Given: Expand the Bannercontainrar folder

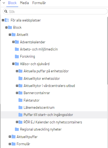Looking at the screenshot, I should (17, 93).
